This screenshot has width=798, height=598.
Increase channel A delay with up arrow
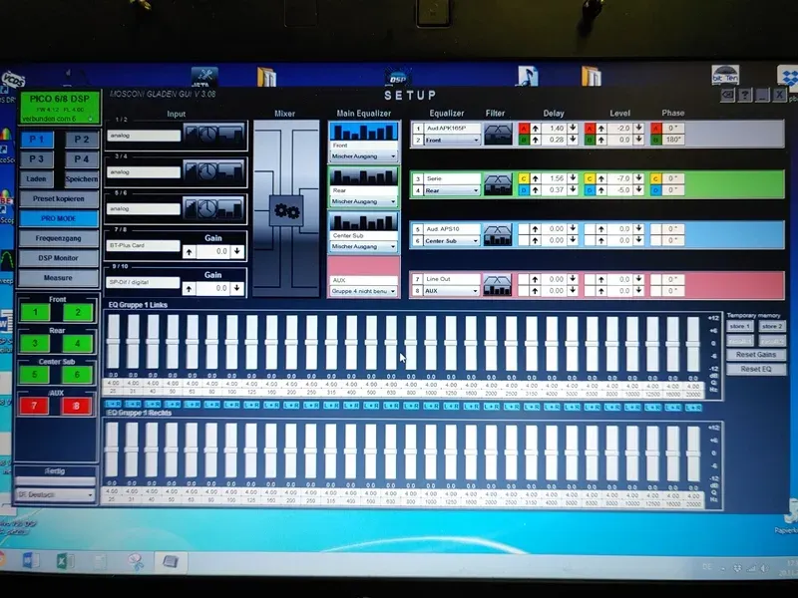tap(536, 129)
